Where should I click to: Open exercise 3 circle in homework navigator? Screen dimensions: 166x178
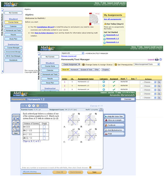[x=38, y=106]
